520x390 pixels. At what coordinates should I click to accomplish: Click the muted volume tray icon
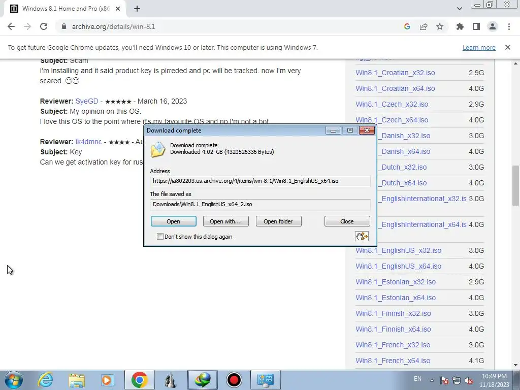(x=469, y=380)
